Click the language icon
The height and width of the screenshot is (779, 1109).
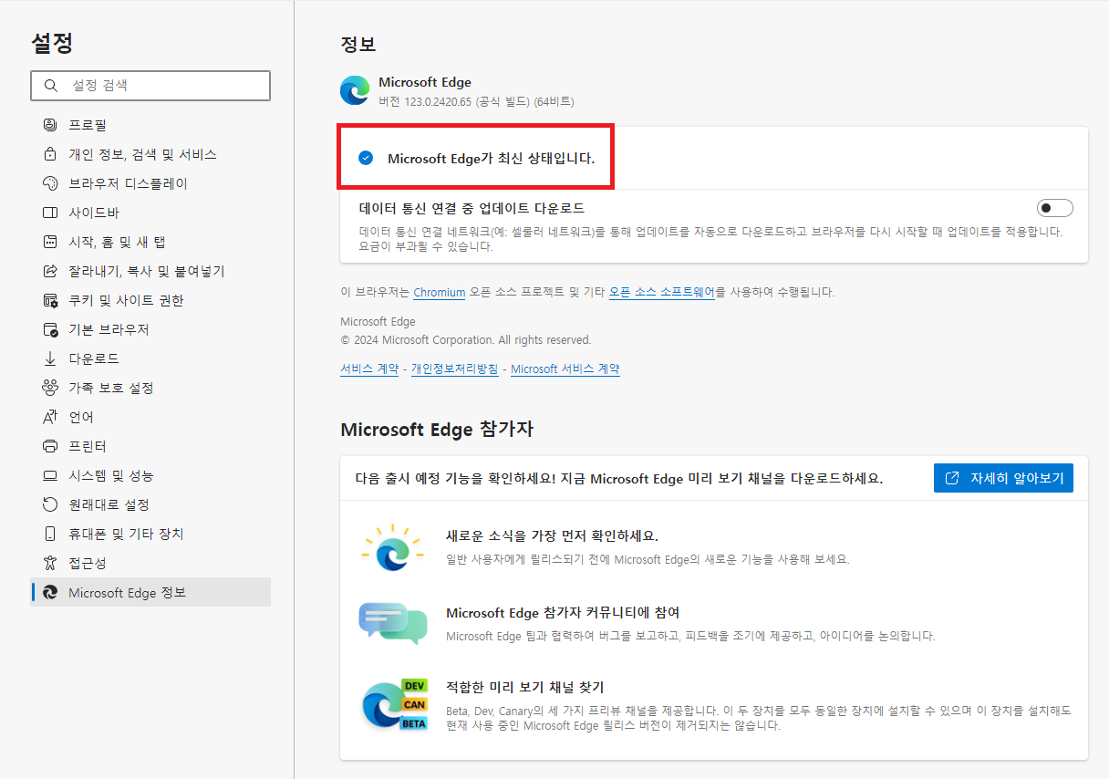point(50,417)
